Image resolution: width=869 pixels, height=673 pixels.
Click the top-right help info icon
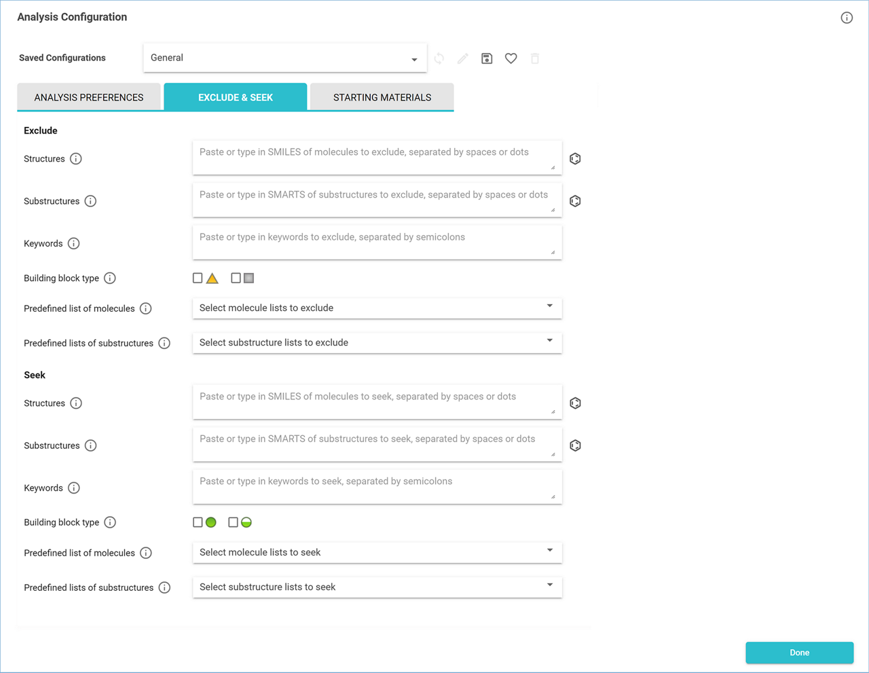coord(847,18)
